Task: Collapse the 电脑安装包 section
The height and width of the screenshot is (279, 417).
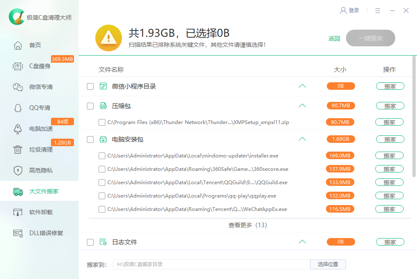Action: 302,139
